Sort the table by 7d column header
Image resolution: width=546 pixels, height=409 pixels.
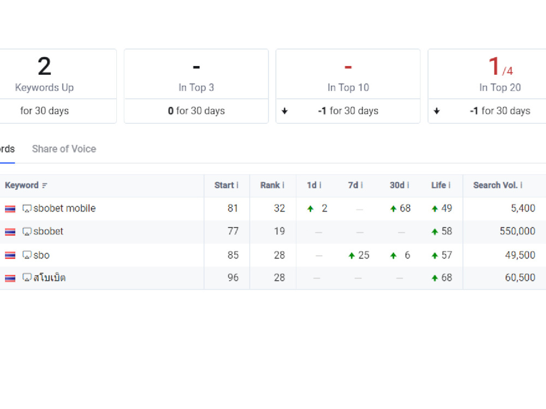353,185
